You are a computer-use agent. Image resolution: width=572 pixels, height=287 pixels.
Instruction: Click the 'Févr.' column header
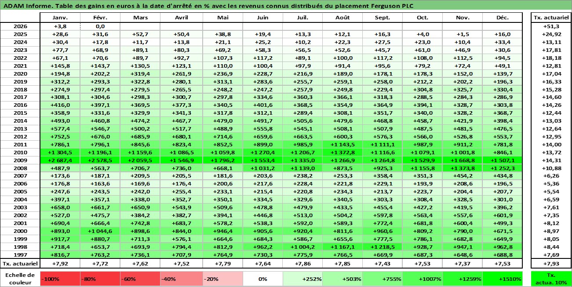(x=100, y=18)
